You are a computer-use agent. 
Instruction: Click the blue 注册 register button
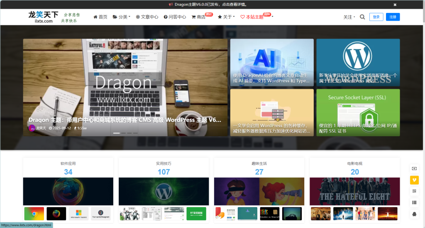coord(393,17)
